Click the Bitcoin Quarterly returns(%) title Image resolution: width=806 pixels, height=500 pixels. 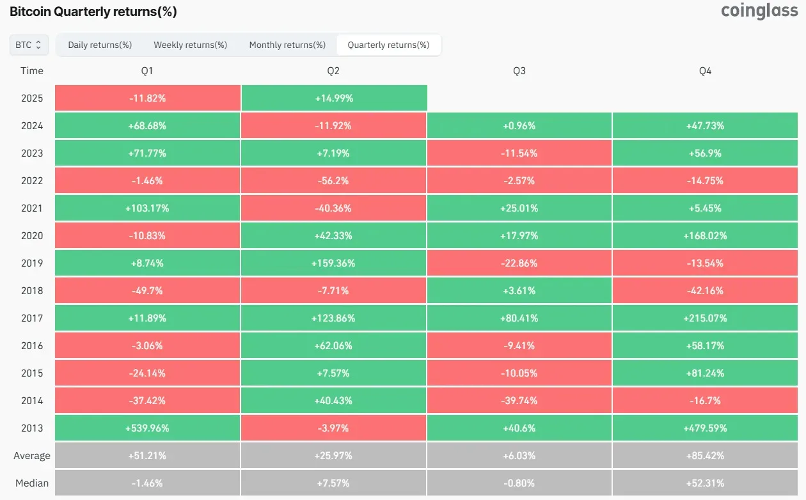(x=93, y=12)
